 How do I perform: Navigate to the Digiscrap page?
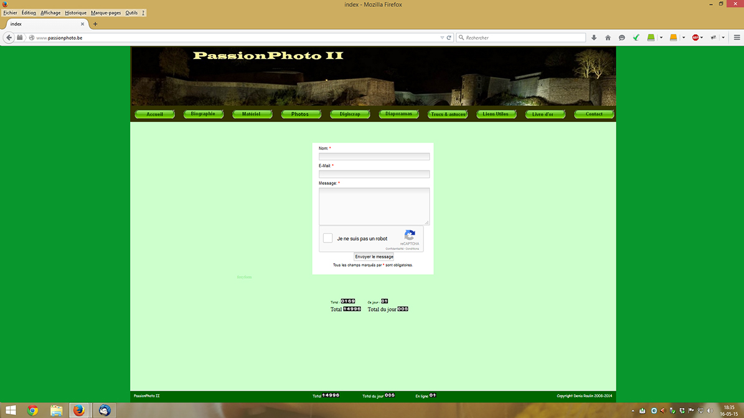[x=350, y=114]
